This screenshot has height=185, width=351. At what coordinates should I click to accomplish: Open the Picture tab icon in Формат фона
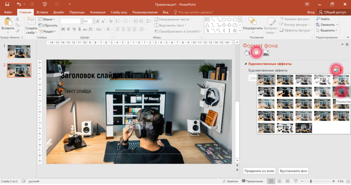(266, 53)
